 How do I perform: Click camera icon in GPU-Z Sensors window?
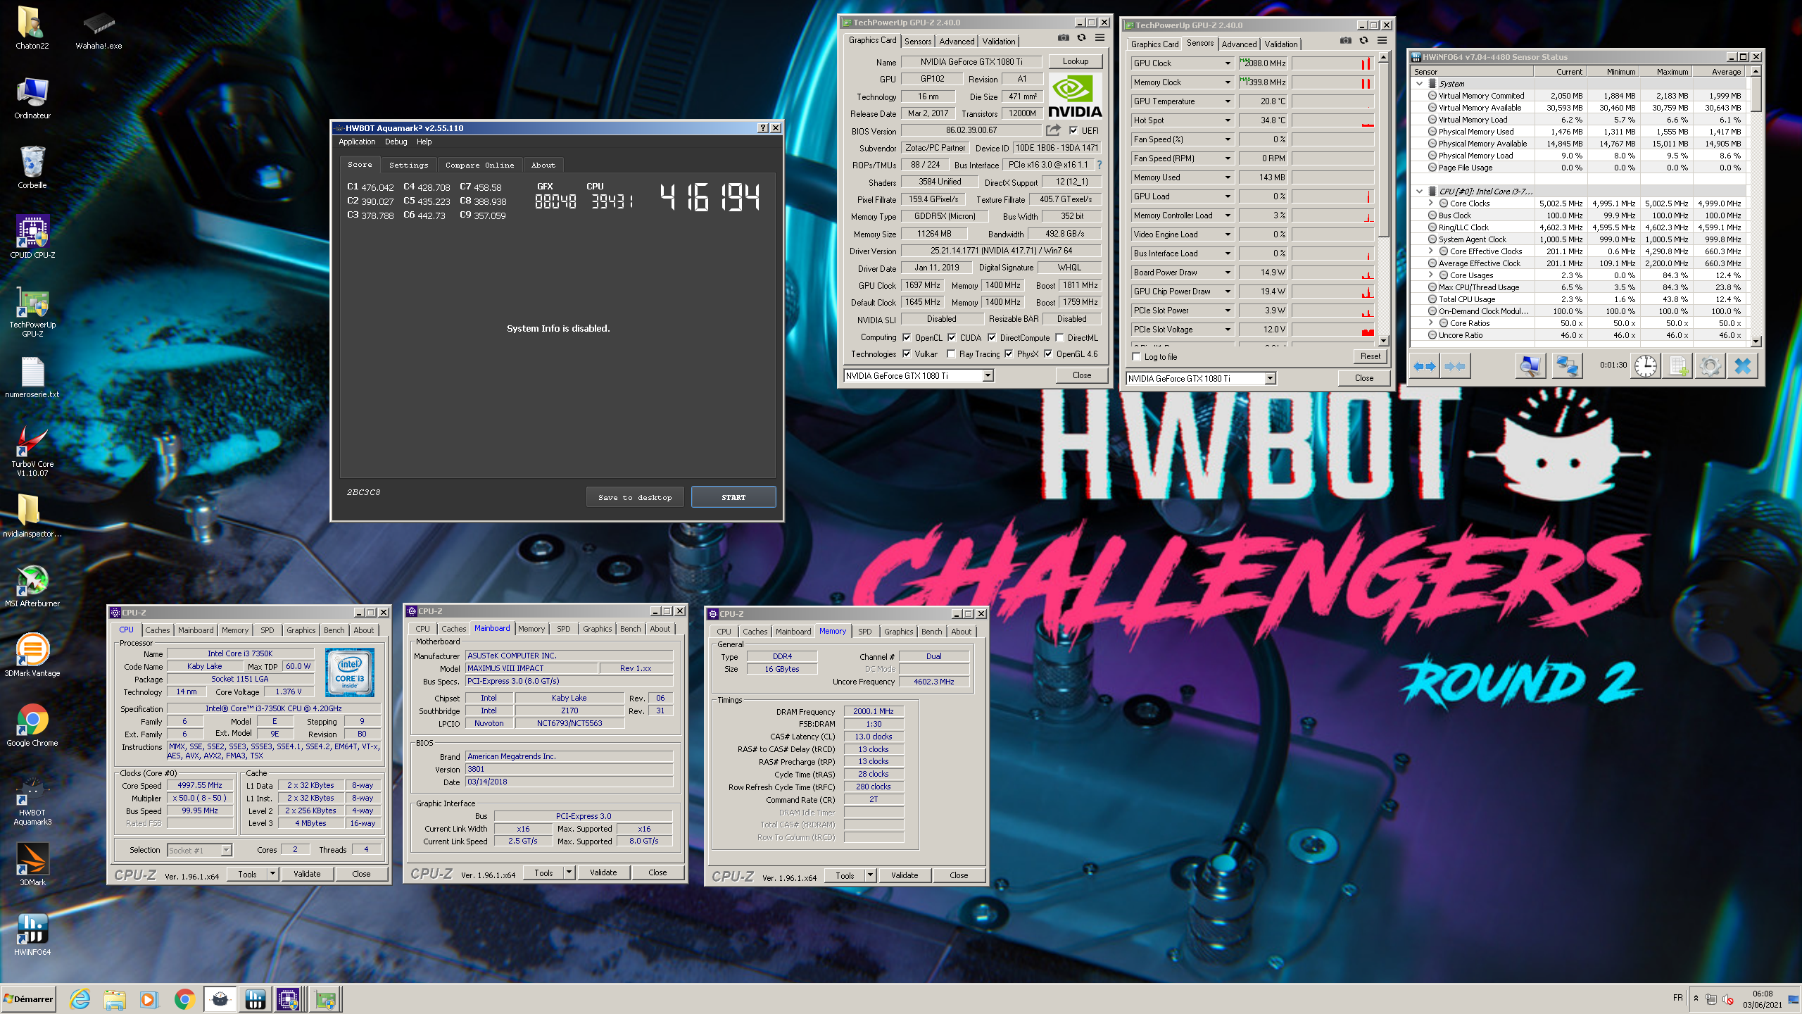coord(1346,41)
